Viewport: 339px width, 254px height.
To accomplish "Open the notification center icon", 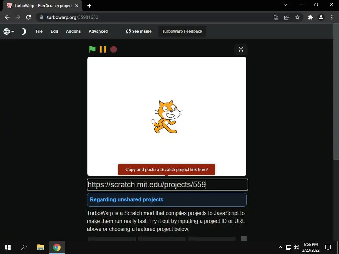I will coord(328,247).
